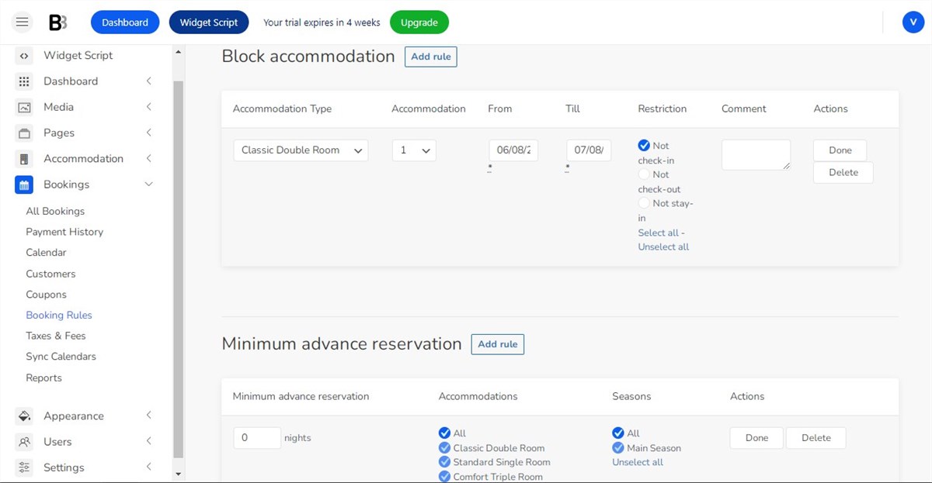Viewport: 932px width, 483px height.
Task: Uncheck Standard Single Room accommodation
Action: click(445, 461)
